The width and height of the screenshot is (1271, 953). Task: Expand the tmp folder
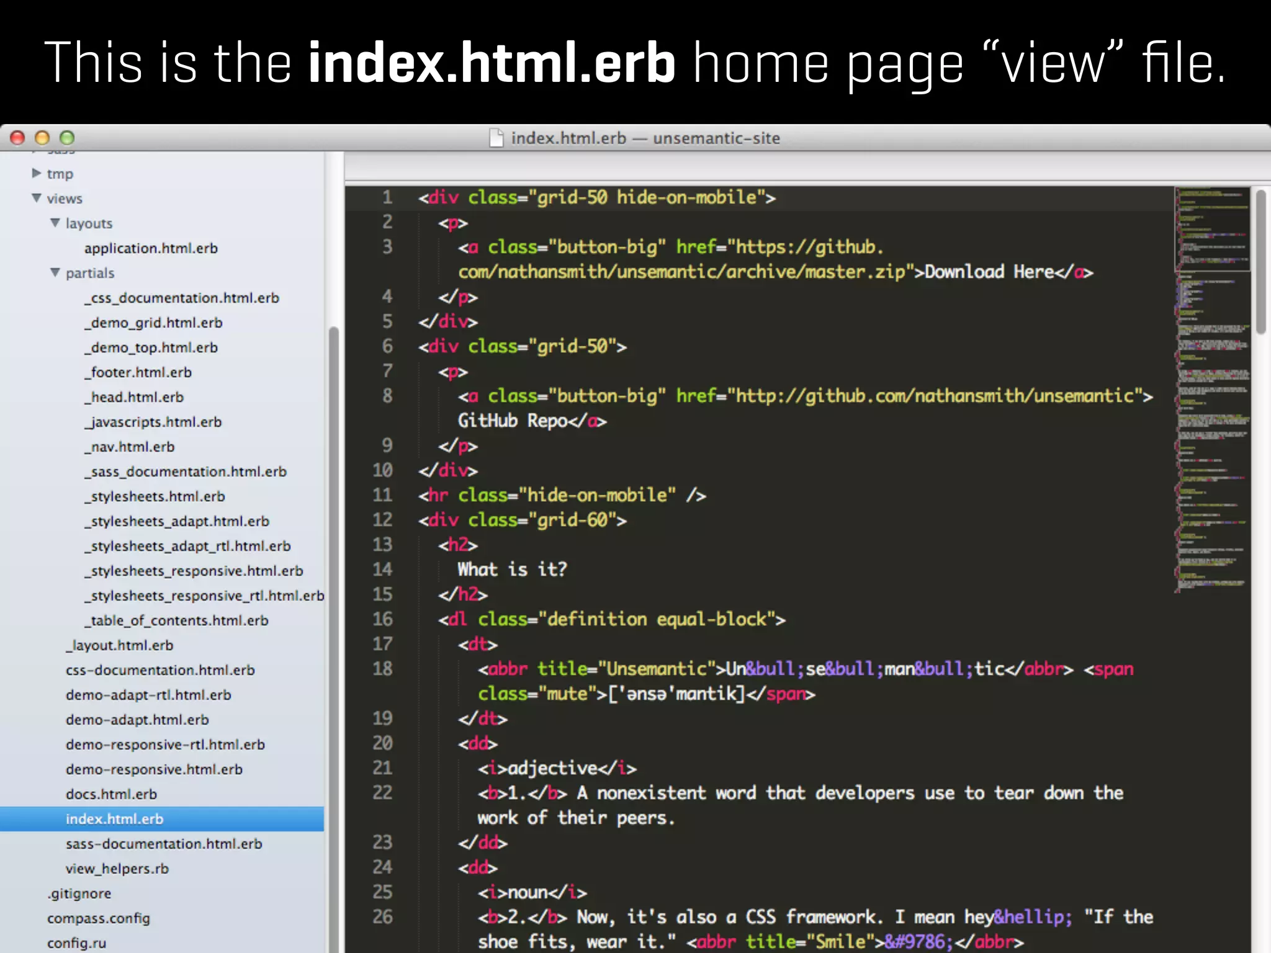37,173
